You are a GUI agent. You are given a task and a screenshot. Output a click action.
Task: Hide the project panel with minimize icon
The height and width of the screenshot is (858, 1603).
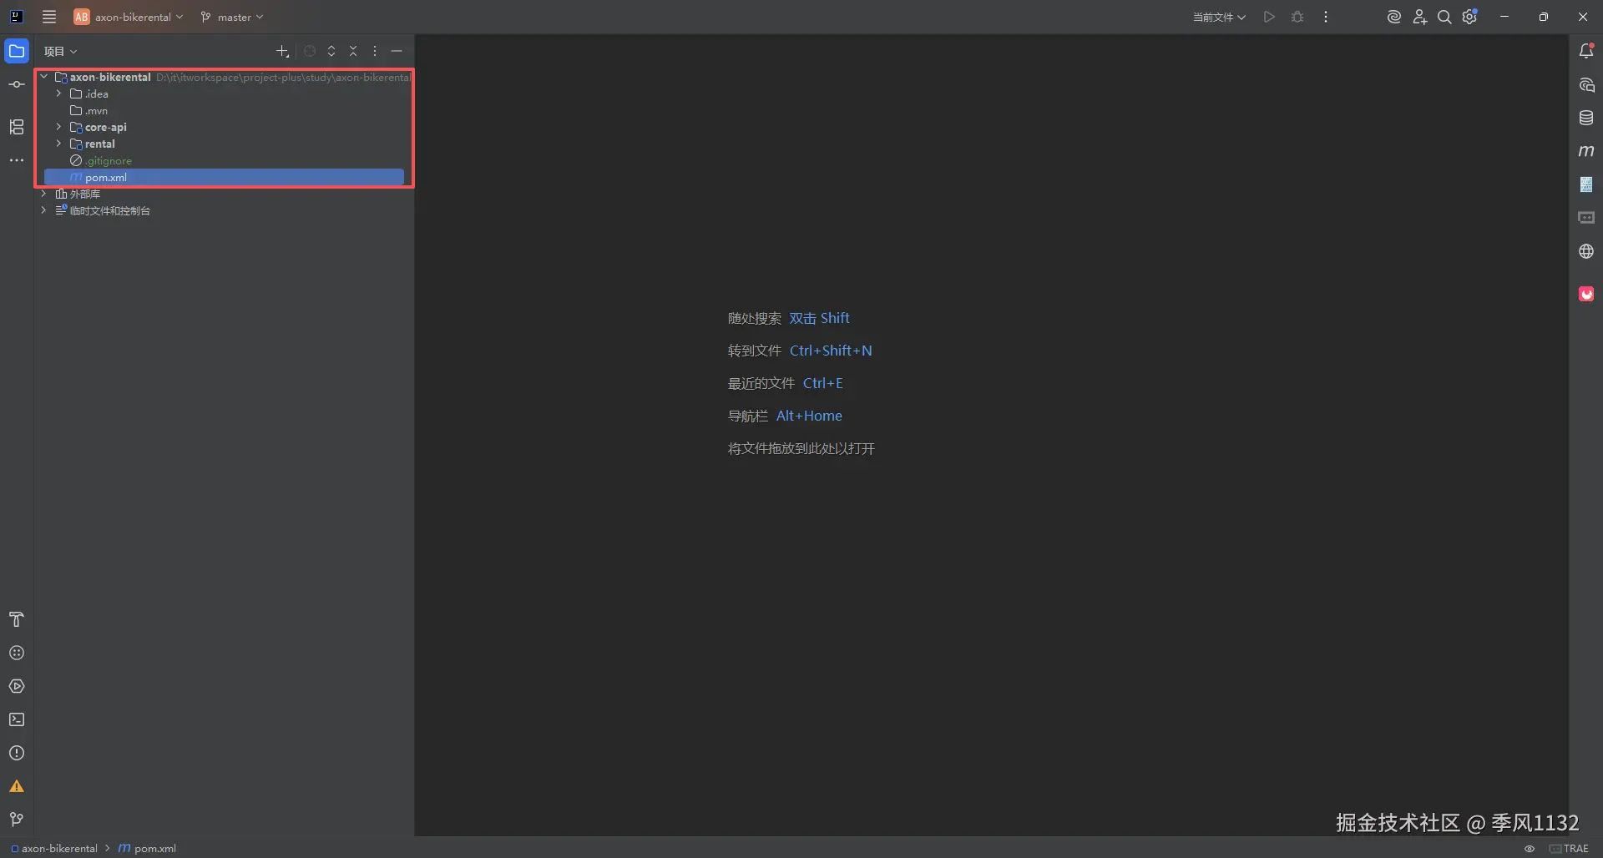pyautogui.click(x=397, y=51)
